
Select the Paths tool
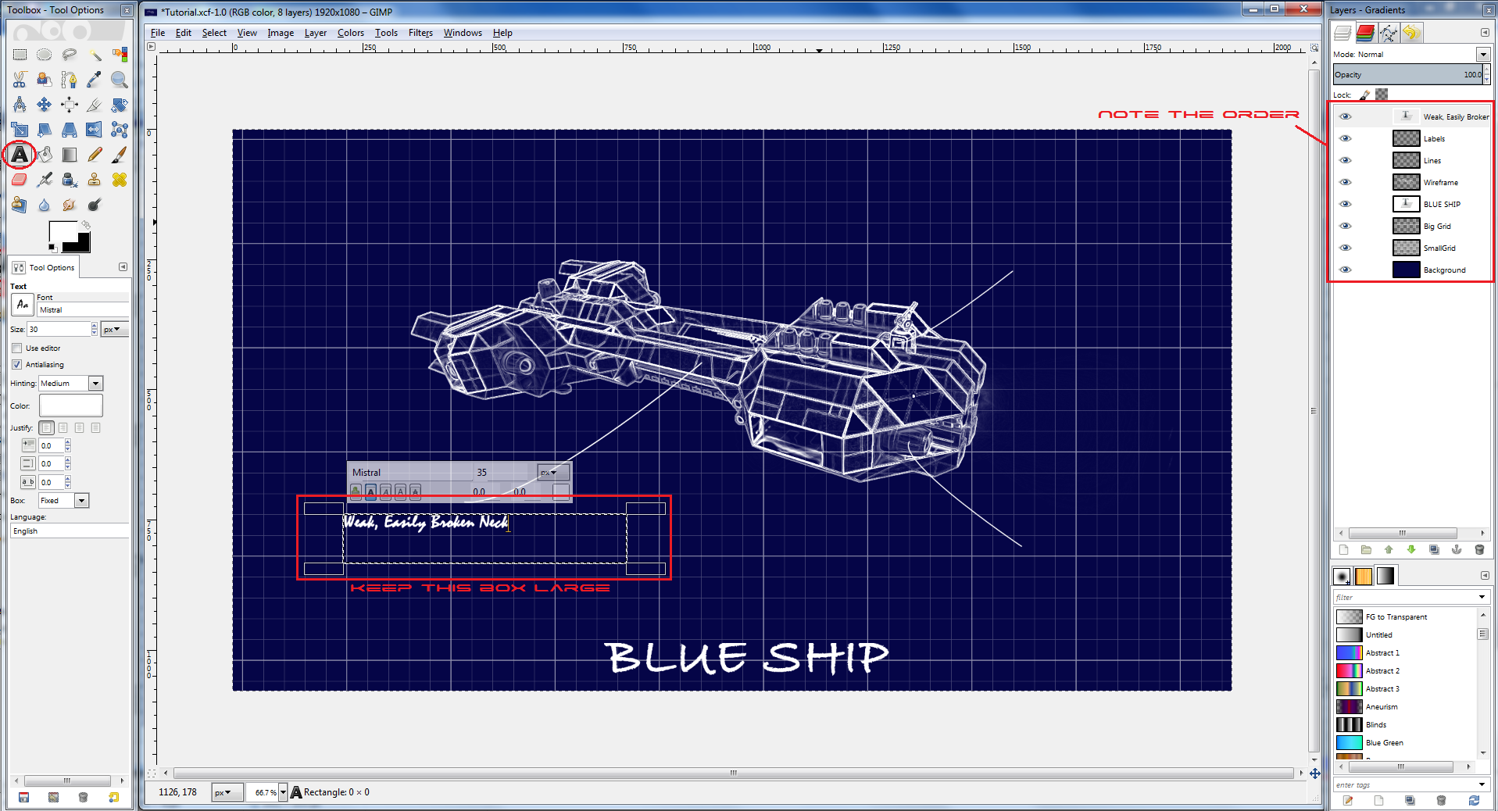pyautogui.click(x=70, y=80)
